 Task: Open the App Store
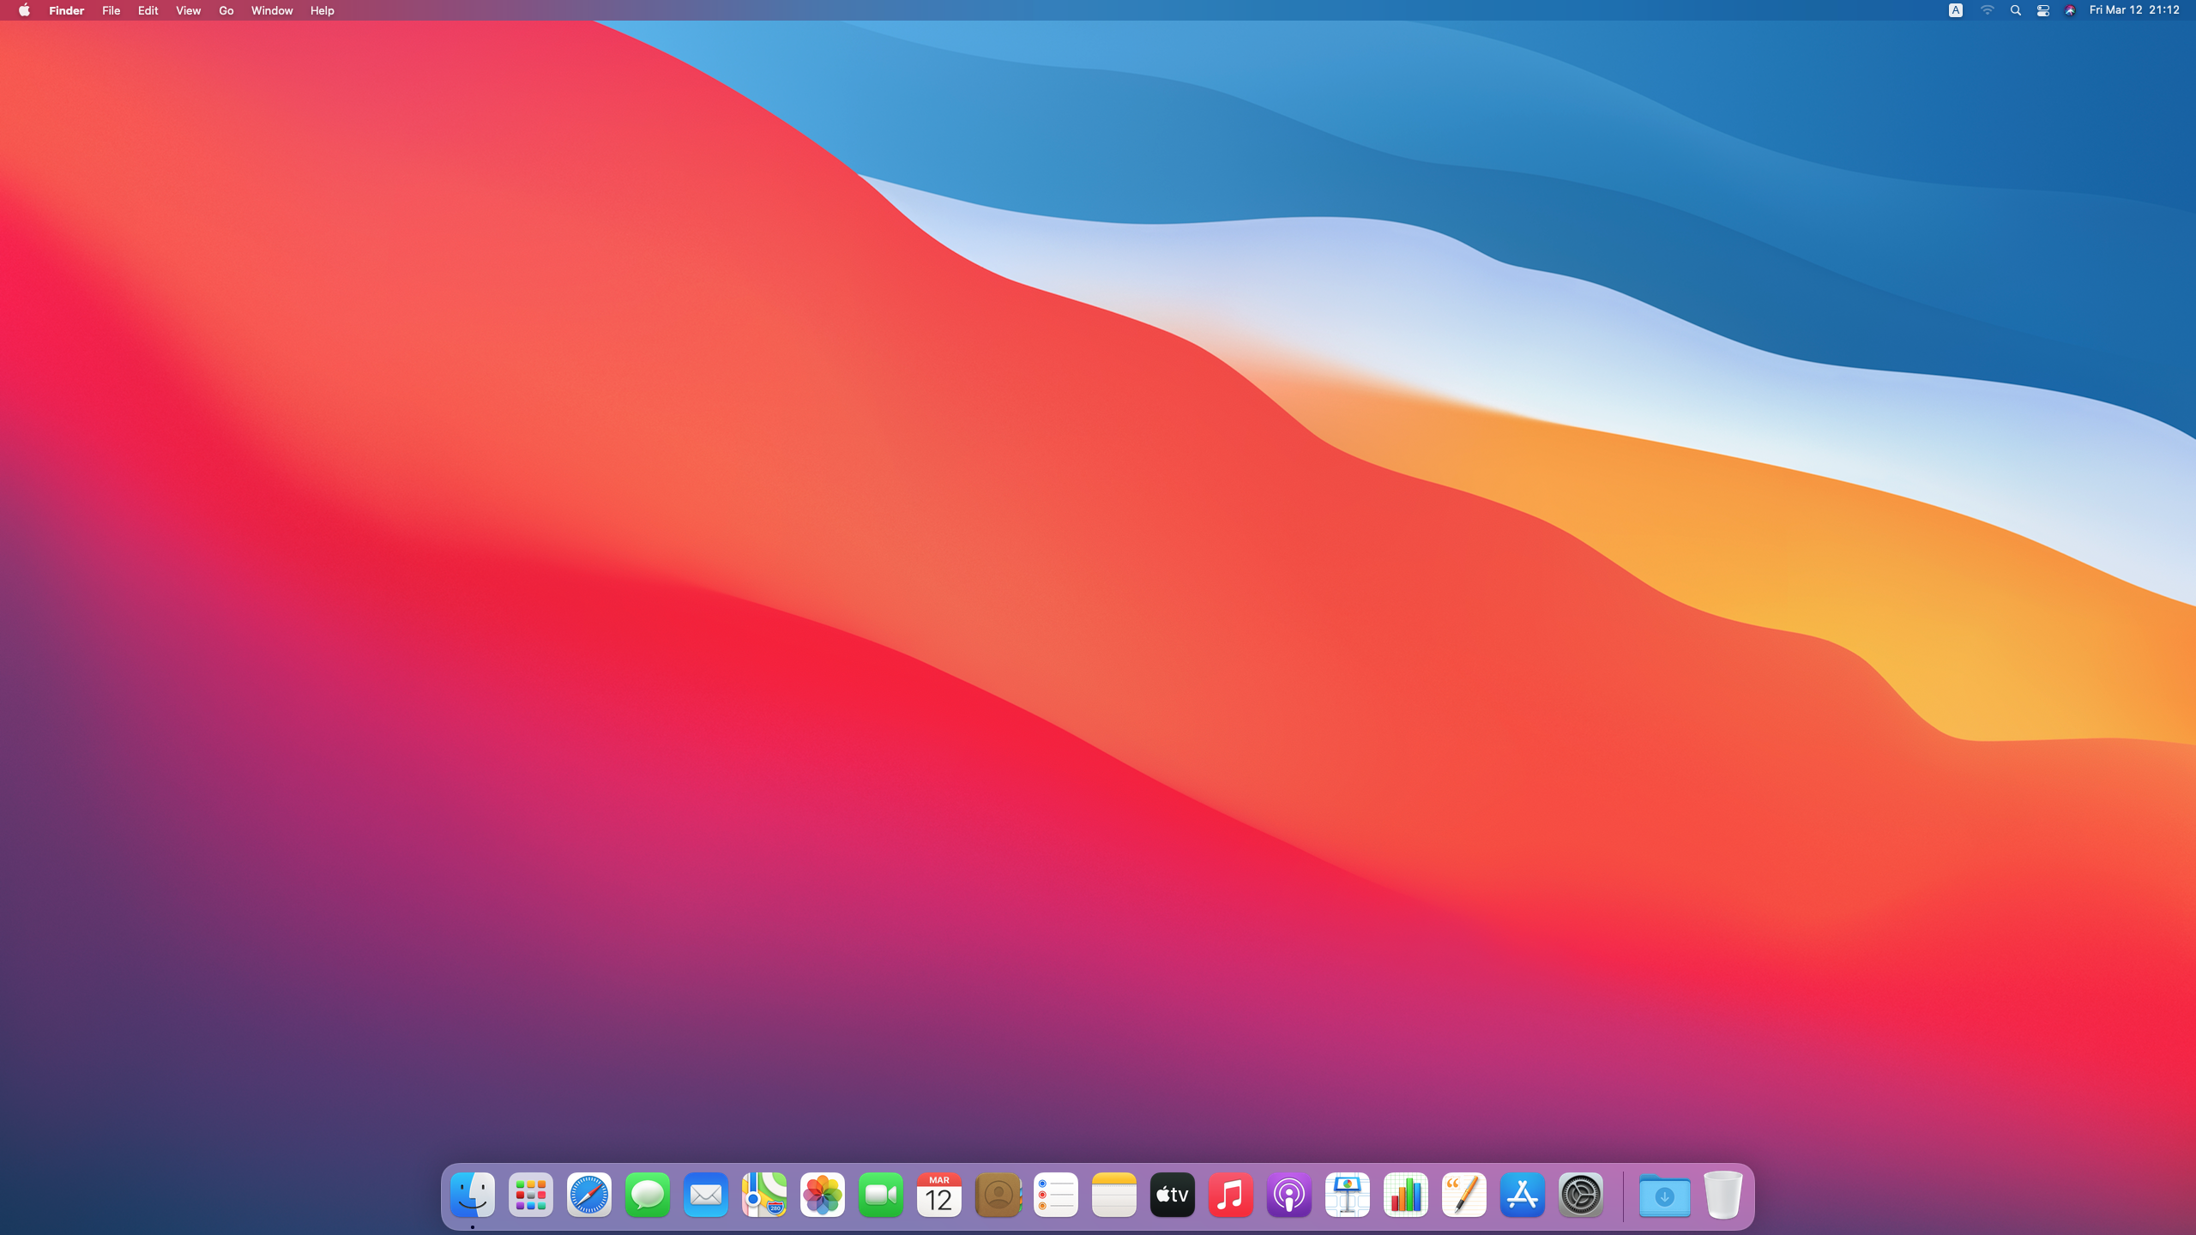(1523, 1195)
